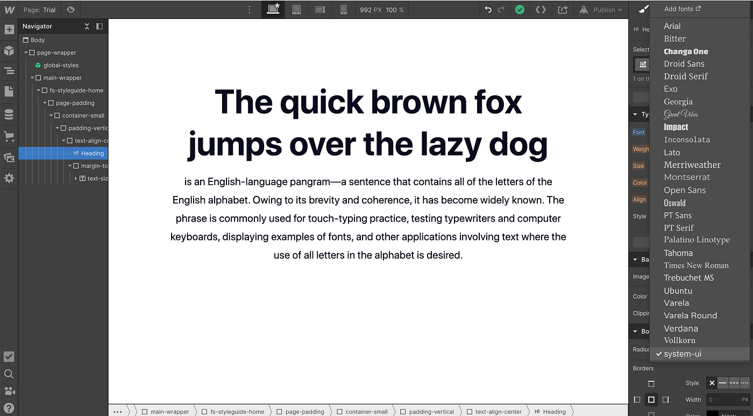
Task: Expand the text-size node arrow
Action: [x=76, y=178]
